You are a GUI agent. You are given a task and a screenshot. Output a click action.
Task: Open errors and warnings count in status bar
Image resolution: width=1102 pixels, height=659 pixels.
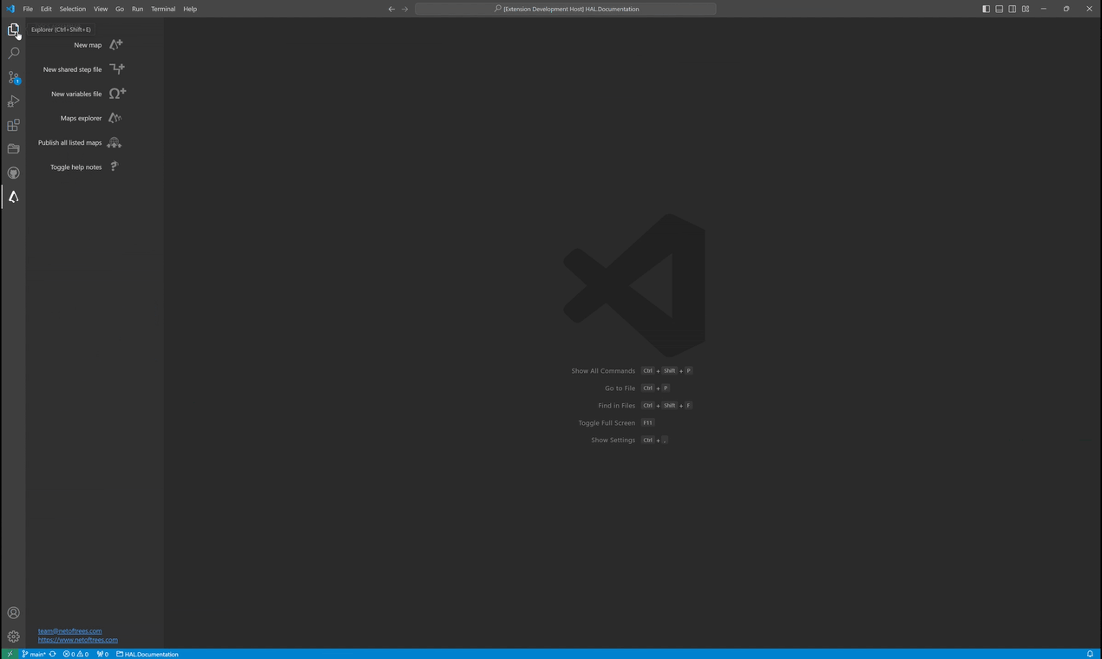(x=75, y=654)
